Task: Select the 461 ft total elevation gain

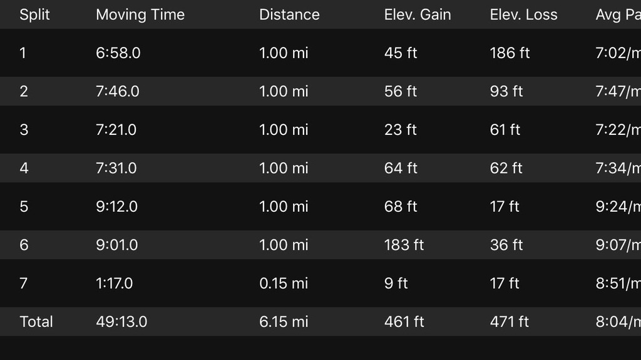Action: point(404,322)
